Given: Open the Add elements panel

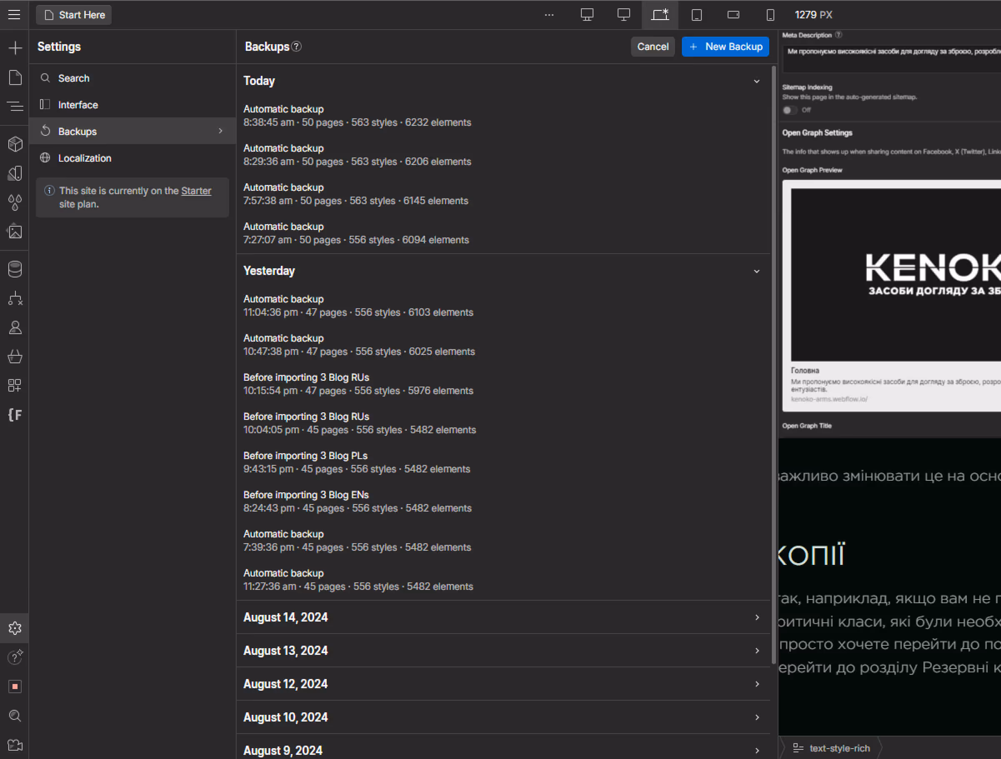Looking at the screenshot, I should (15, 48).
